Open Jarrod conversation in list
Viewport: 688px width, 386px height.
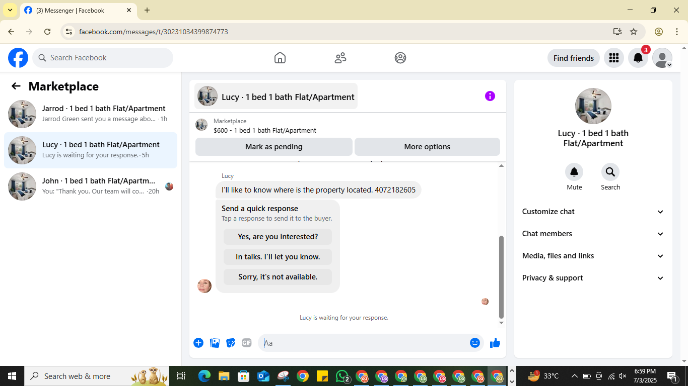(91, 114)
